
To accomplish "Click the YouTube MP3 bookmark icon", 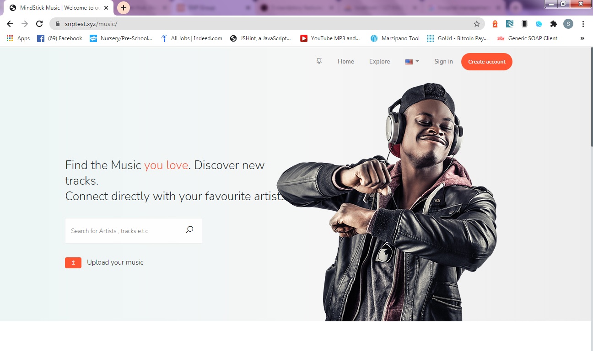I will coord(303,38).
